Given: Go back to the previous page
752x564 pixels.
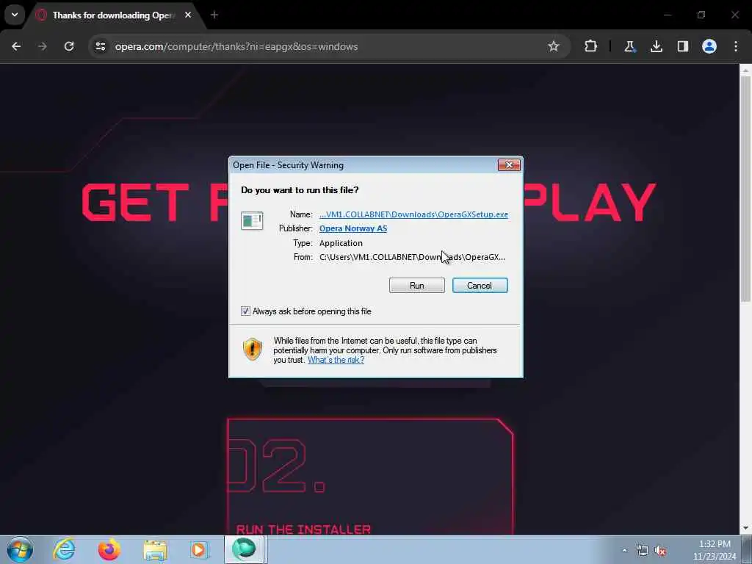Looking at the screenshot, I should pos(16,46).
